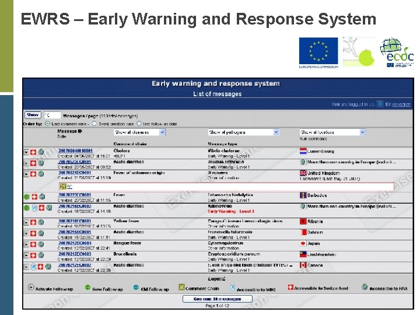Viewport: 420px width, 315px height.
Task: Click the green New Follow up icon in the Adenovirus row
Action: pyautogui.click(x=26, y=208)
